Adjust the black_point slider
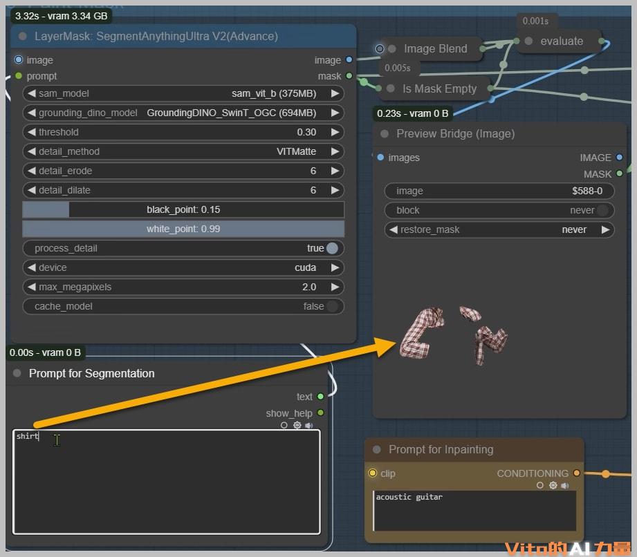Viewport: 637px width, 557px height. click(x=183, y=209)
